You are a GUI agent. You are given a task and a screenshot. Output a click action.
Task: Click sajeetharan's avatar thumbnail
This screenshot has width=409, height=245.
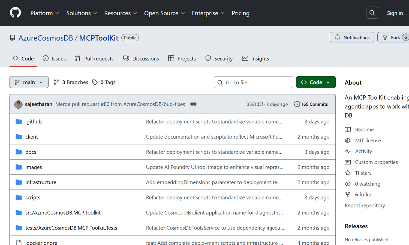coord(18,104)
